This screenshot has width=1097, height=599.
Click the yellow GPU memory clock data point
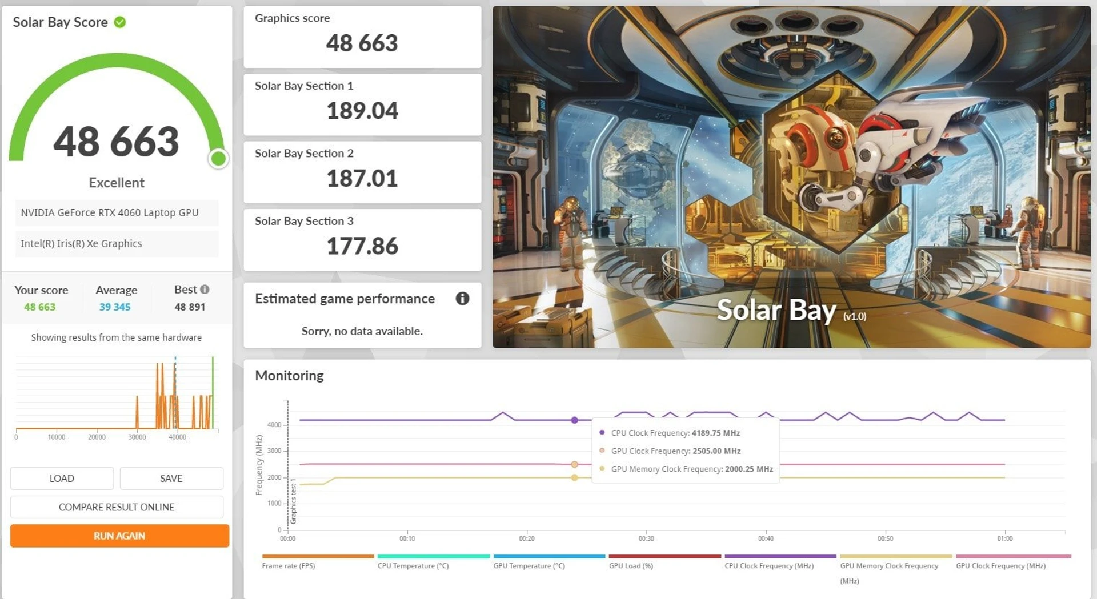575,477
